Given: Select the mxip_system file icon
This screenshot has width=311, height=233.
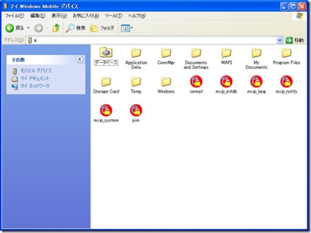Looking at the screenshot, I should pyautogui.click(x=106, y=110).
